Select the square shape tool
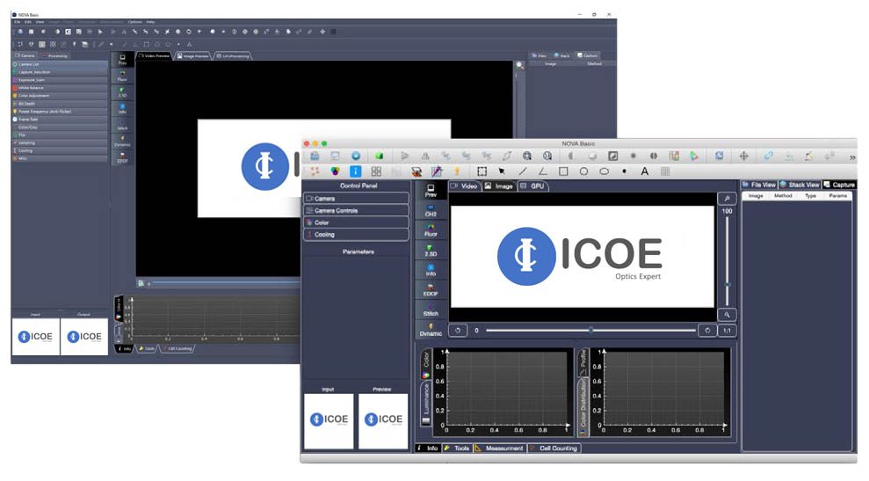Screen dimensions: 869x481 (563, 171)
